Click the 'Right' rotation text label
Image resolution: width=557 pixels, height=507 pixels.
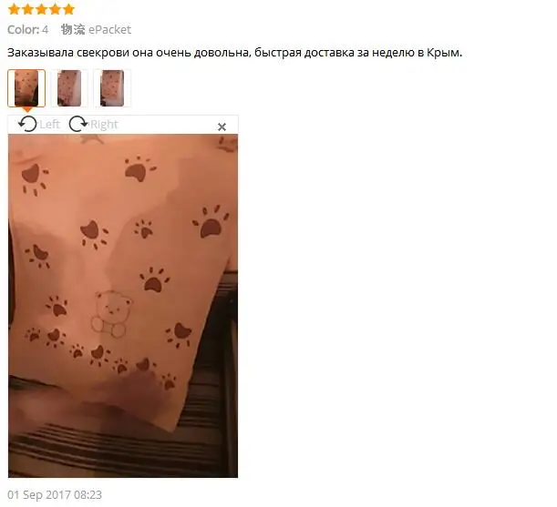(x=104, y=125)
